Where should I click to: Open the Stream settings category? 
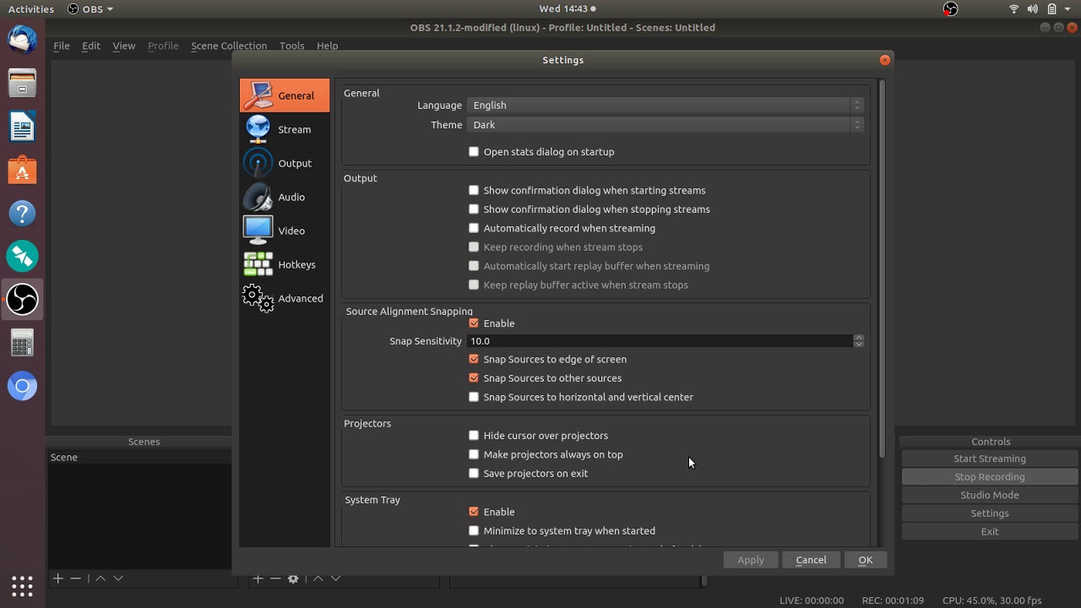[x=285, y=129]
